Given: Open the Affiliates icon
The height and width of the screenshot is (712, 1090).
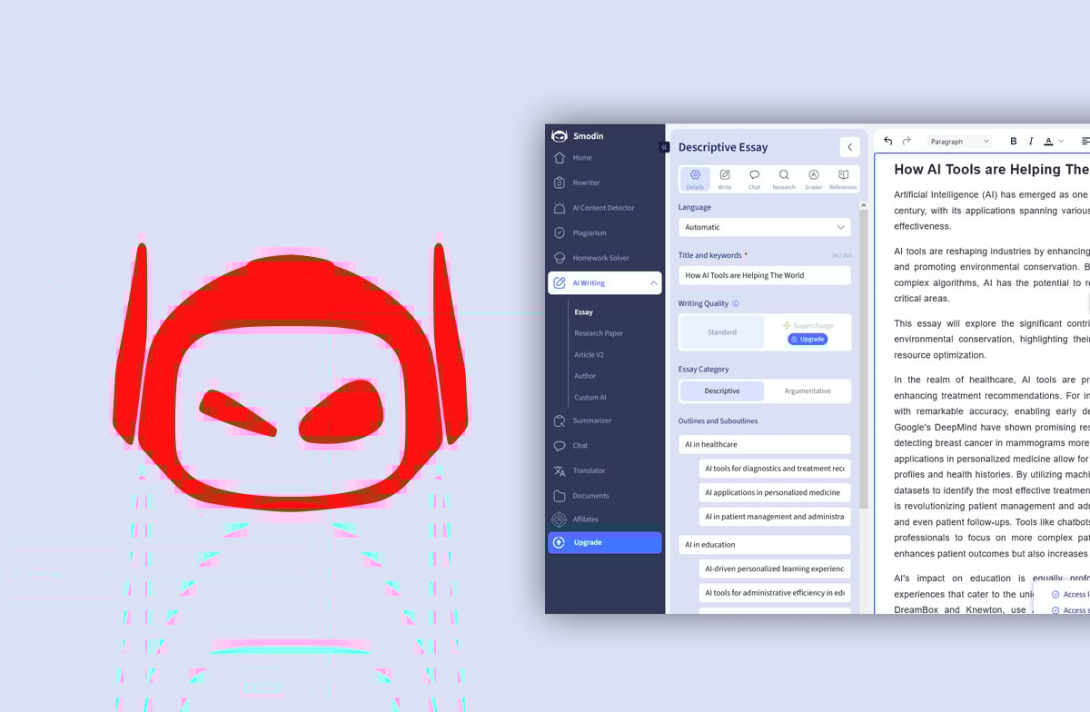Looking at the screenshot, I should (x=560, y=519).
